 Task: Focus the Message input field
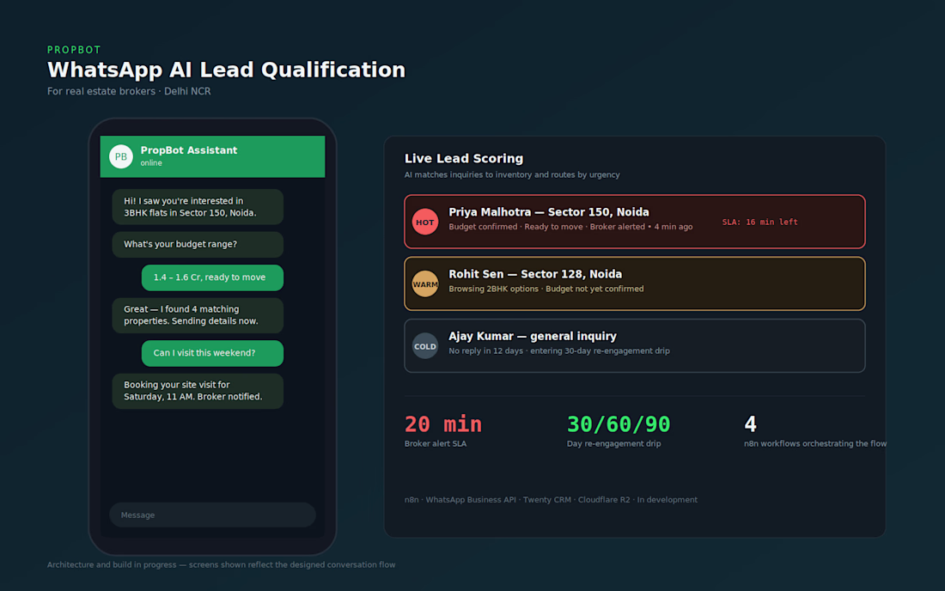point(212,515)
